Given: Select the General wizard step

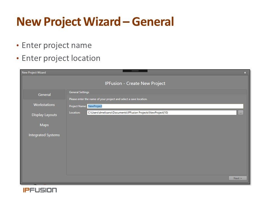Looking at the screenshot, I should [44, 95].
